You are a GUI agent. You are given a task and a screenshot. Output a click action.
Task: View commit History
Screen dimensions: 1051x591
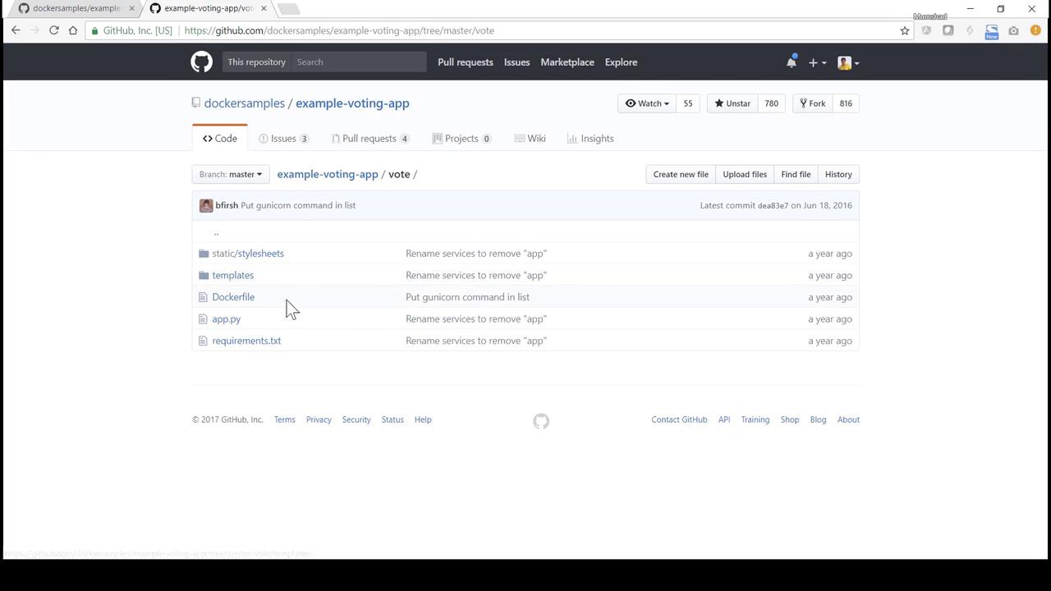838,174
